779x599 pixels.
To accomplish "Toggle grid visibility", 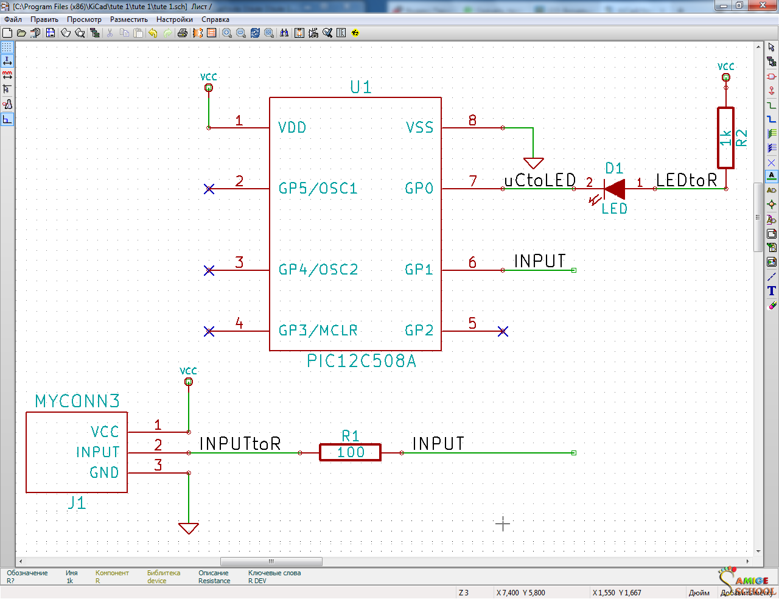I will point(7,47).
